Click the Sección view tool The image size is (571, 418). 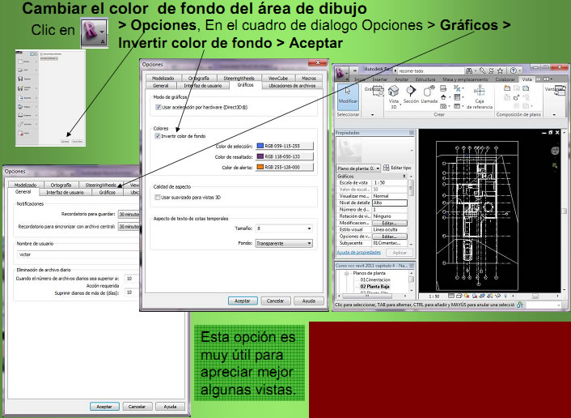[411, 97]
